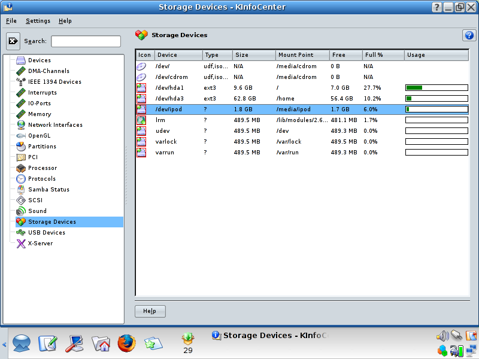Click the SCSI diamond icon
The width and height of the screenshot is (479, 359).
click(21, 200)
